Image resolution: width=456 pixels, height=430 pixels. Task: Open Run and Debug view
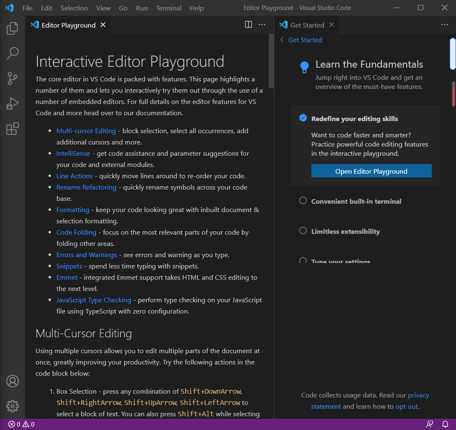point(12,104)
